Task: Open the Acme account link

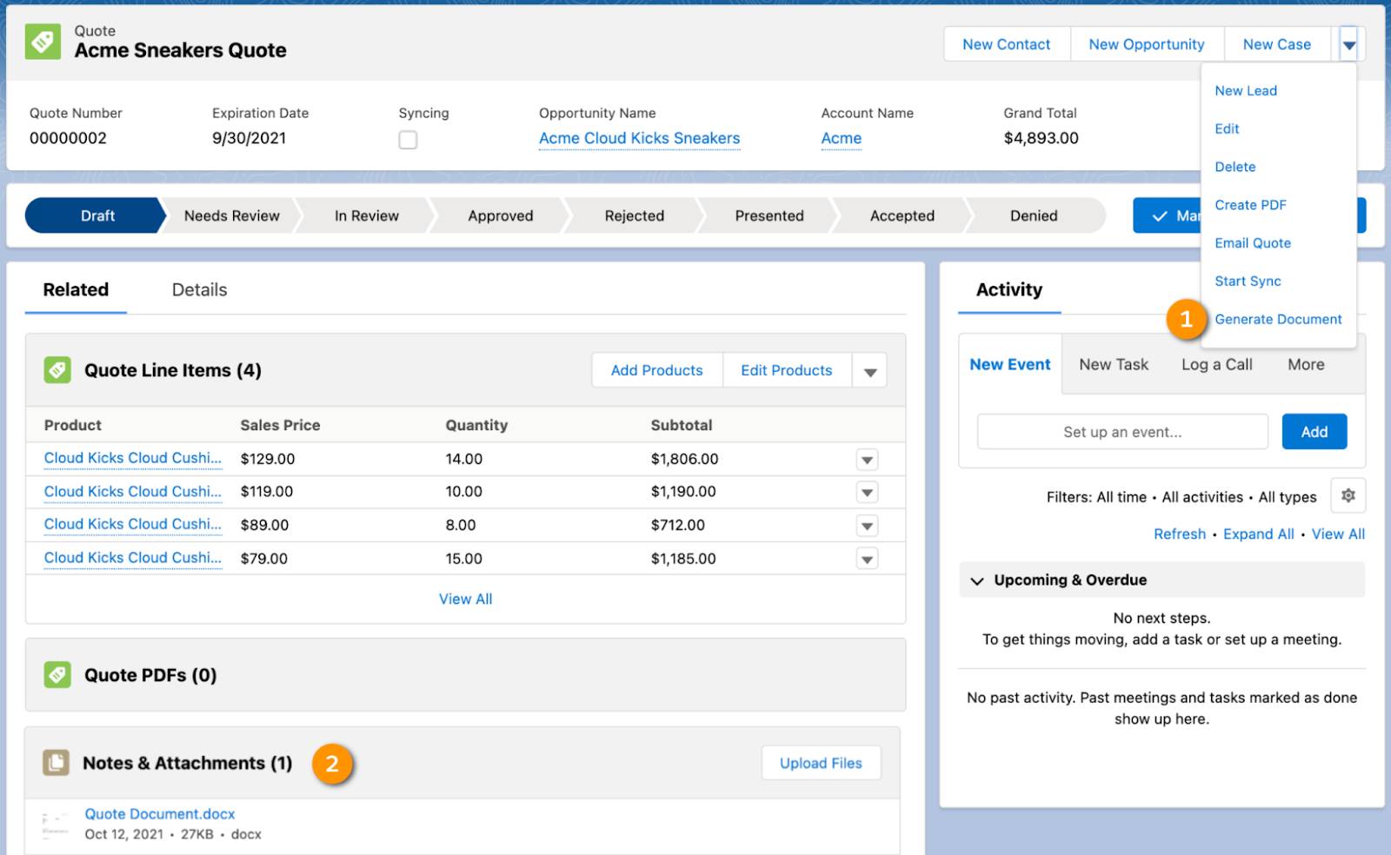Action: 841,138
